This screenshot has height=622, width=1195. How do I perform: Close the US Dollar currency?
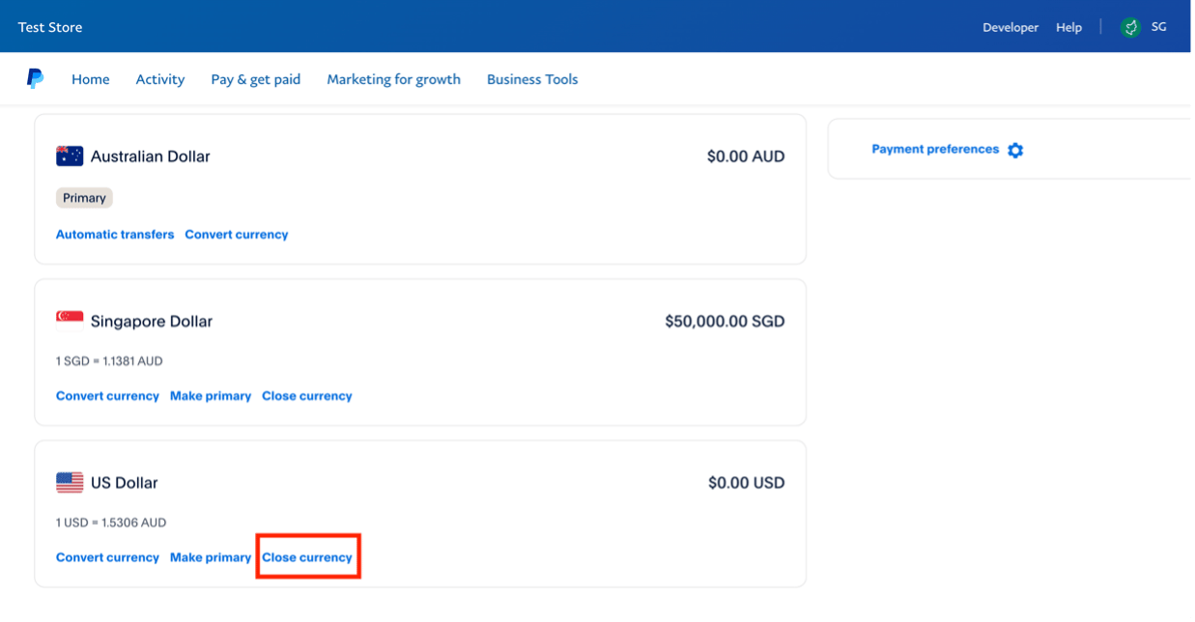pyautogui.click(x=307, y=557)
